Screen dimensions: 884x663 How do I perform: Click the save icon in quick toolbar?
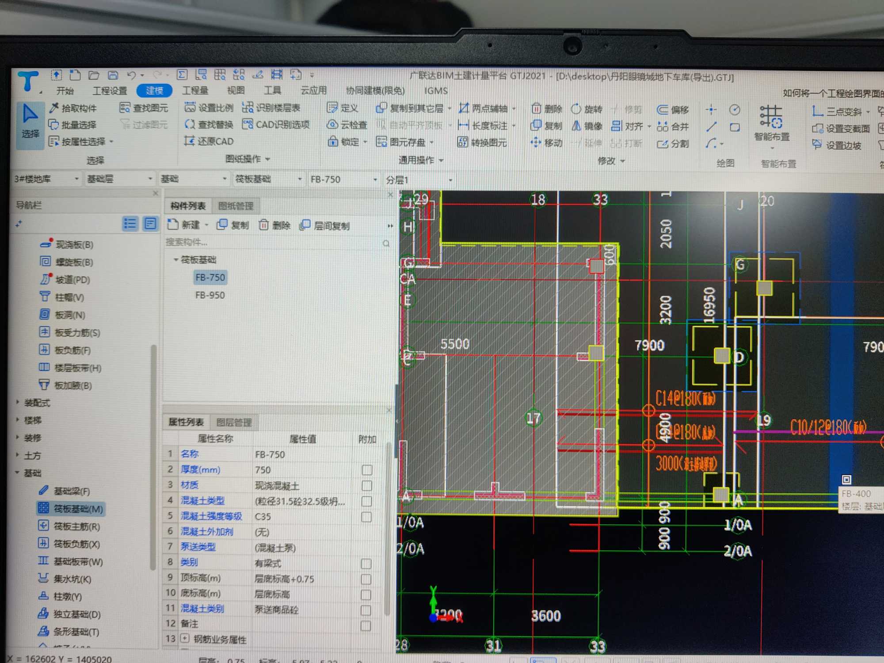click(x=113, y=75)
